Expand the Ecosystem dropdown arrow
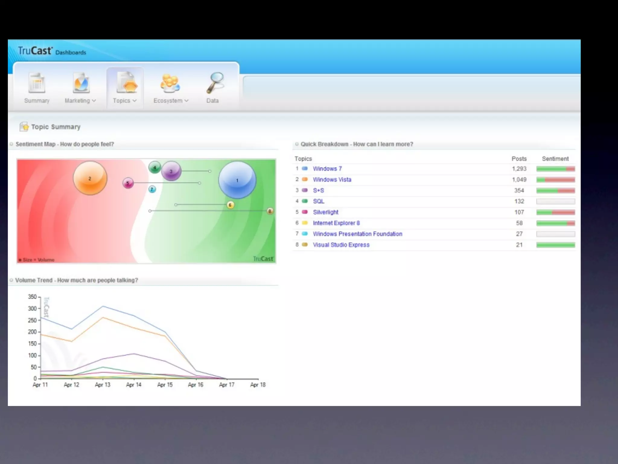This screenshot has width=618, height=464. [186, 101]
